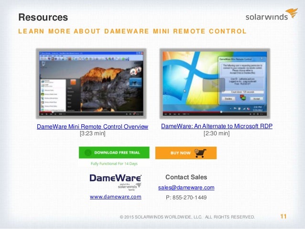The height and width of the screenshot is (229, 305).
Task: Play the Alternate to Microsoft RDP video
Action: tap(215, 83)
